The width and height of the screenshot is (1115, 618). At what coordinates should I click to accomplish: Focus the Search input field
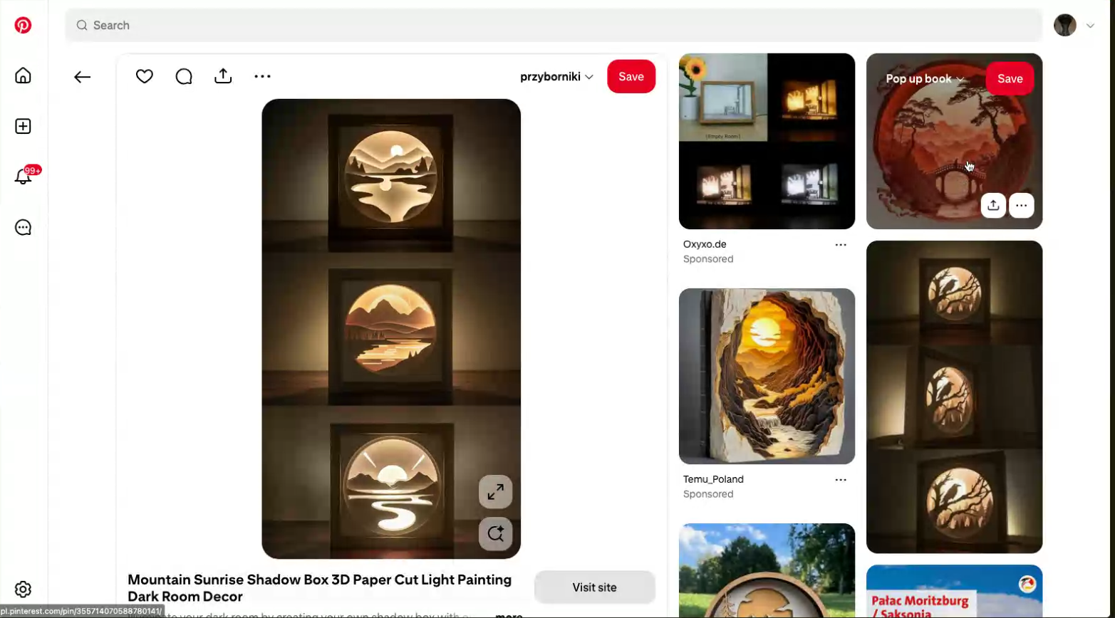pyautogui.click(x=554, y=25)
